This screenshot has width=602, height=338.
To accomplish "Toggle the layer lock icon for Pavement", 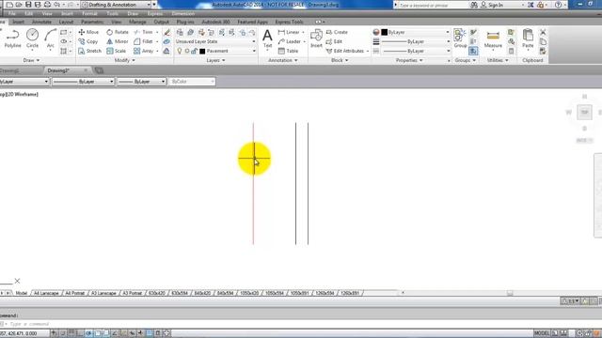I will click(195, 51).
